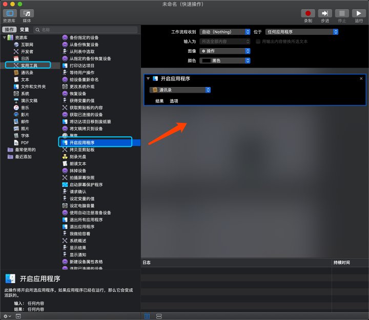
Task: Show the log list view
Action: pos(147,316)
